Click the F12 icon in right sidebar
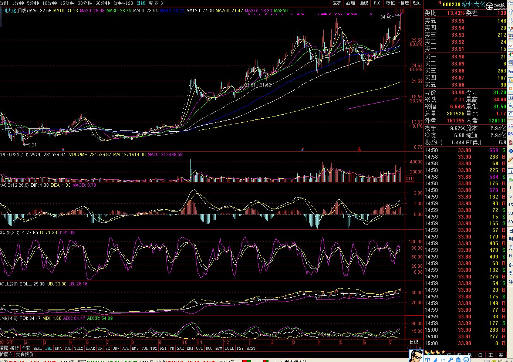The height and width of the screenshot is (362, 513). pyautogui.click(x=510, y=97)
